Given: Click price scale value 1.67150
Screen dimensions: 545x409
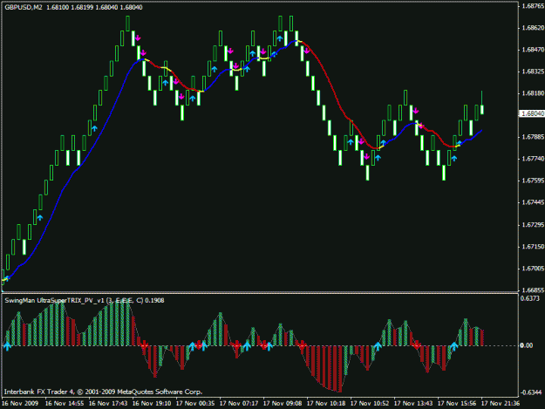Looking at the screenshot, I should click(533, 247).
